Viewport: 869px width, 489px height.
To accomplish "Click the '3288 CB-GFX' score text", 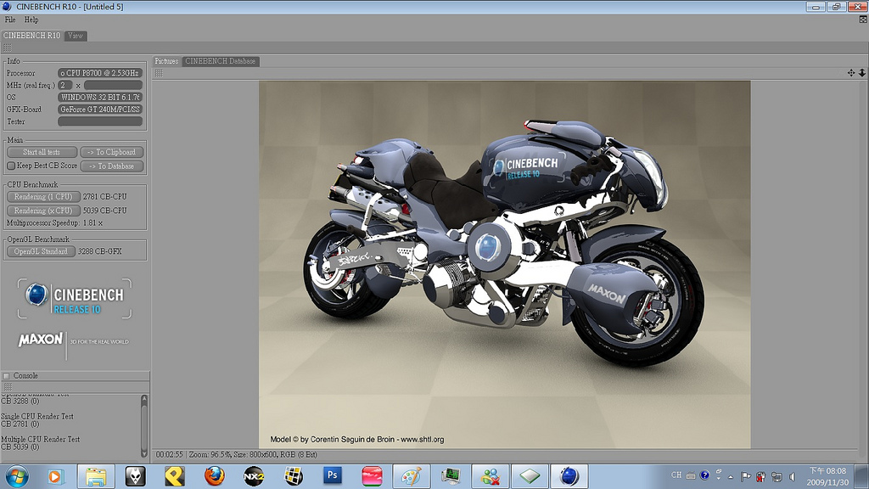I will pyautogui.click(x=100, y=251).
